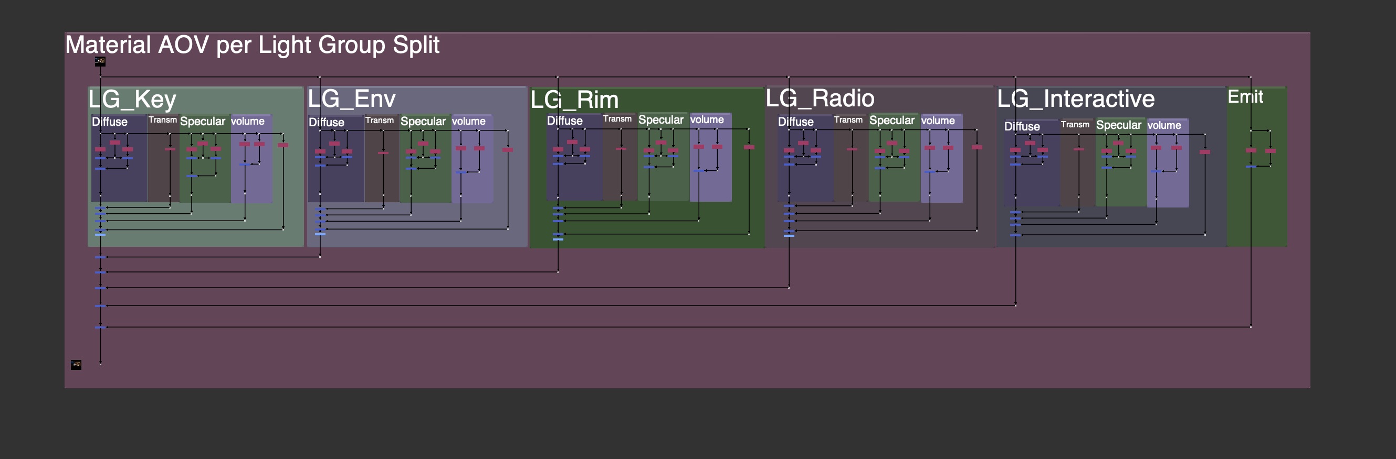The width and height of the screenshot is (1396, 459).
Task: Select the LG_Radio backdrop label
Action: pyautogui.click(x=820, y=99)
